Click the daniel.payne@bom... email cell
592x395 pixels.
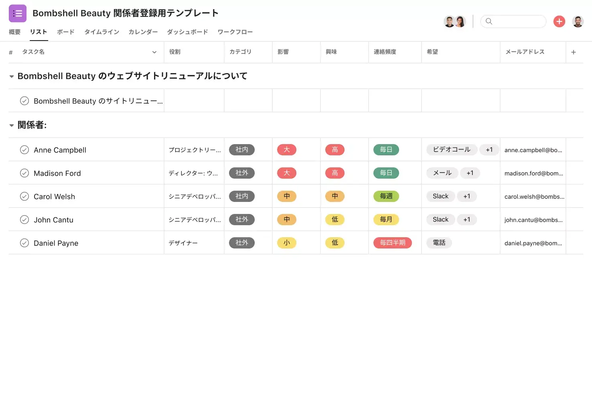tap(533, 243)
